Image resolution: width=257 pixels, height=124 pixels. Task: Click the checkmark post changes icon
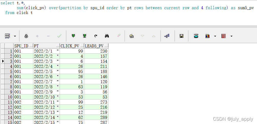(x=59, y=36)
